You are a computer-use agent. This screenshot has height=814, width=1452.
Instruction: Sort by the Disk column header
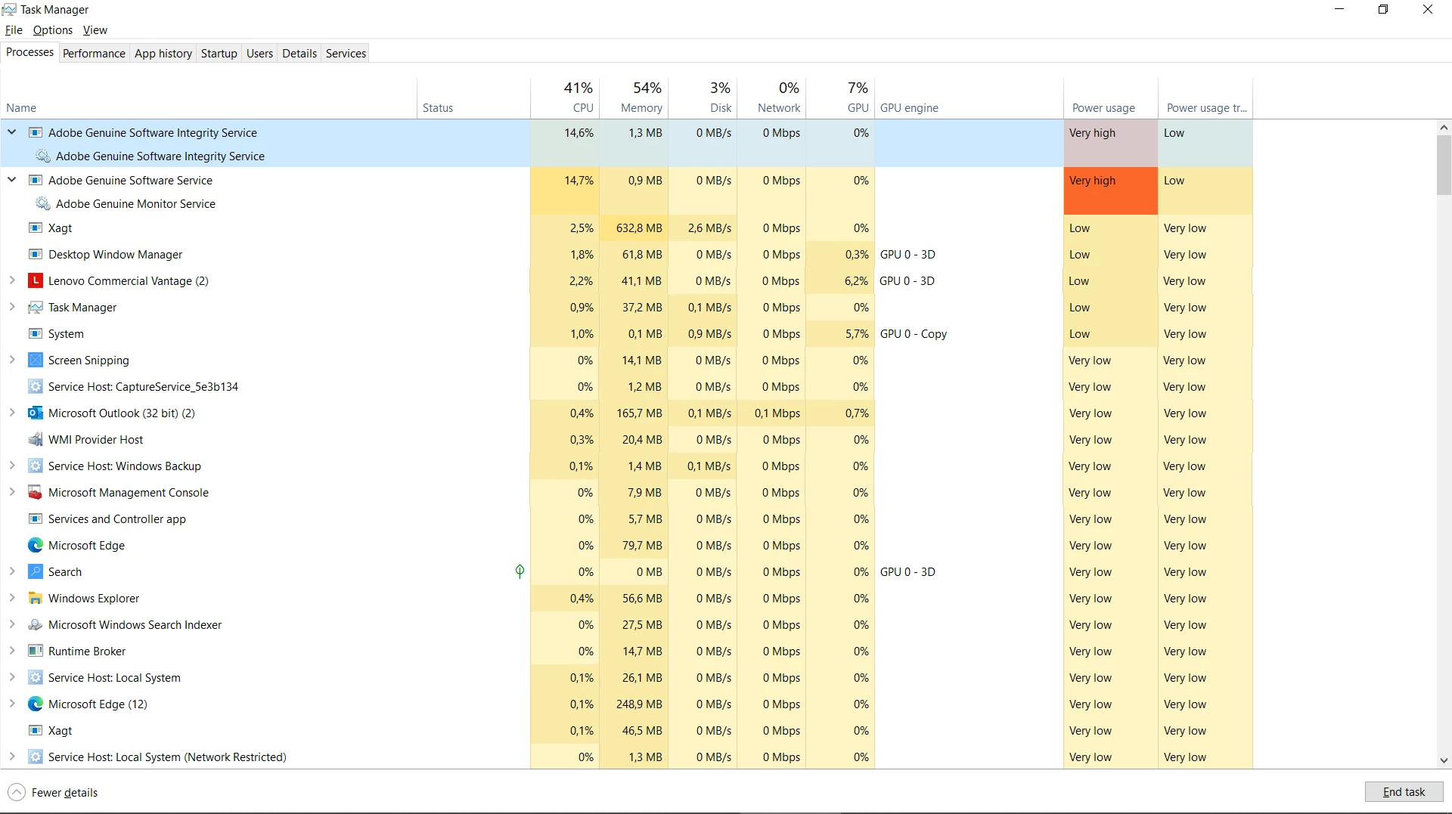point(703,97)
